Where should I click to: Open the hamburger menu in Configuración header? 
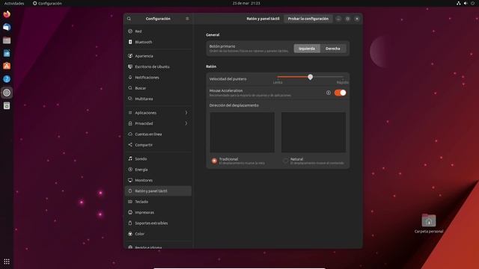click(187, 19)
